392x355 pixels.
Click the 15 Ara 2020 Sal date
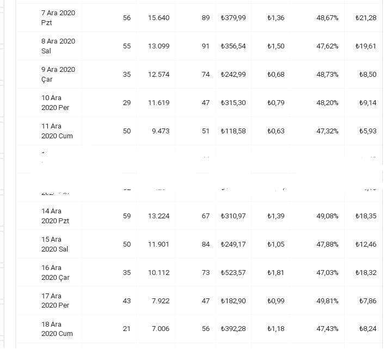click(55, 244)
